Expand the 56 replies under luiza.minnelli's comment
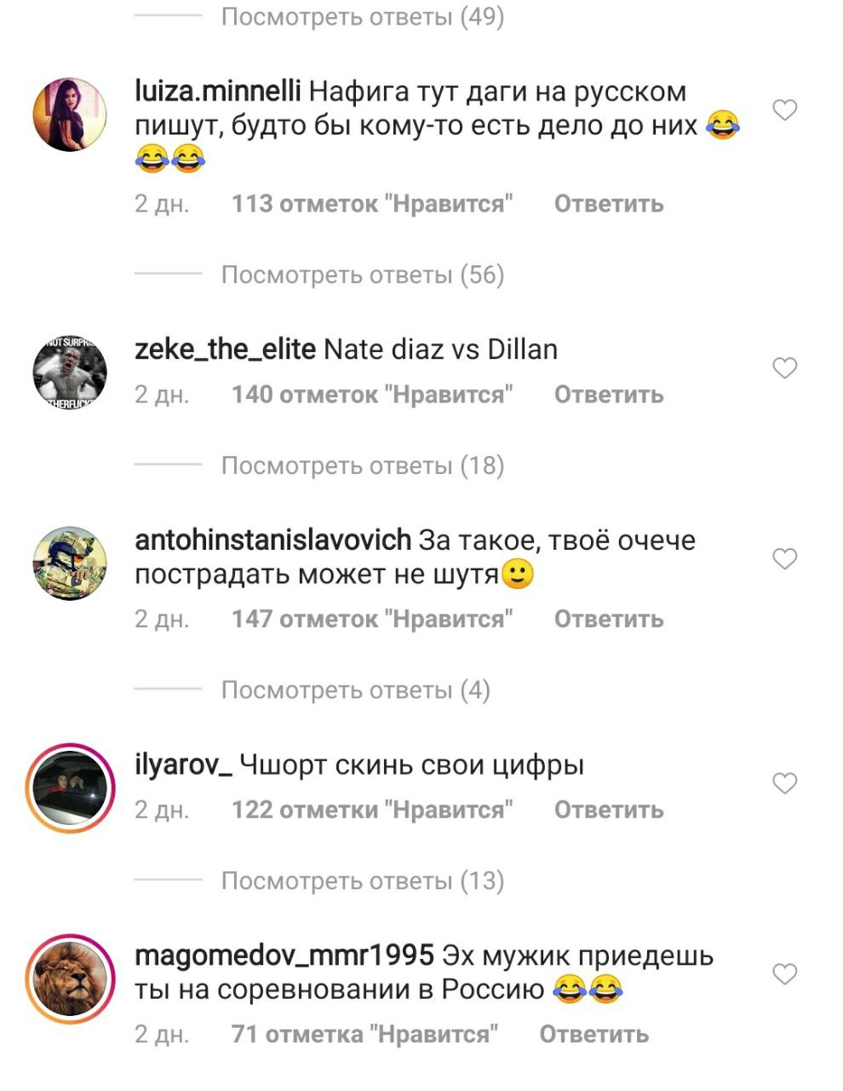This screenshot has width=843, height=1091. click(x=363, y=275)
